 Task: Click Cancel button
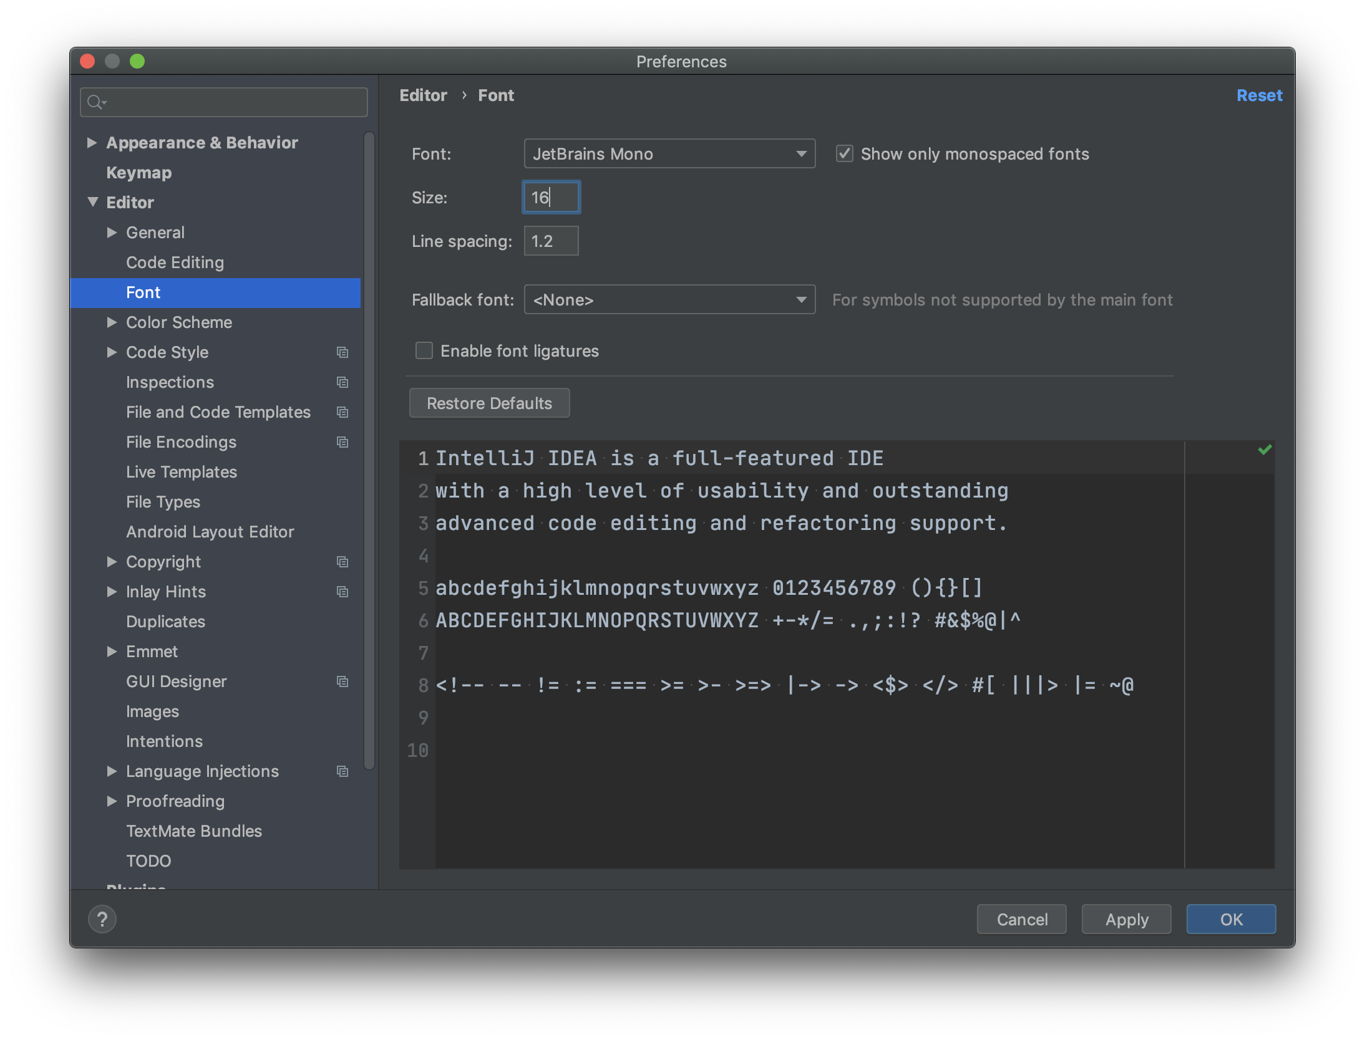tap(1022, 919)
